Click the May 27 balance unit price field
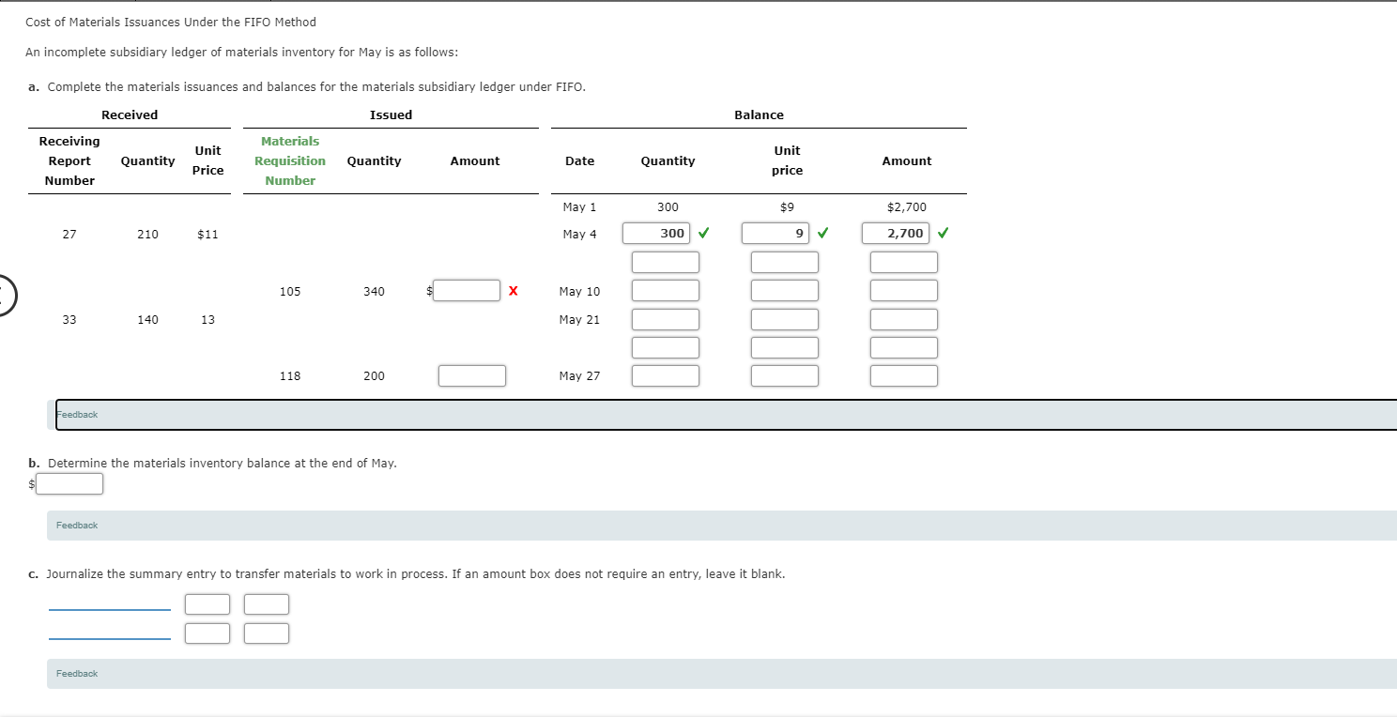This screenshot has height=717, width=1397. click(x=785, y=375)
